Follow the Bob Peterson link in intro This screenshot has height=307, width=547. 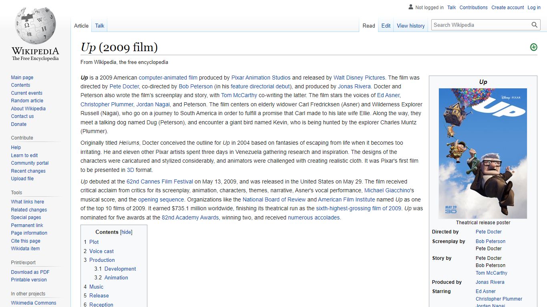(x=196, y=86)
